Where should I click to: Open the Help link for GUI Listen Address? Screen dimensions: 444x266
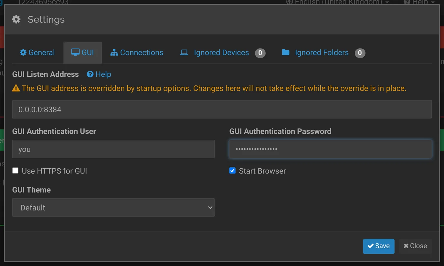click(99, 74)
